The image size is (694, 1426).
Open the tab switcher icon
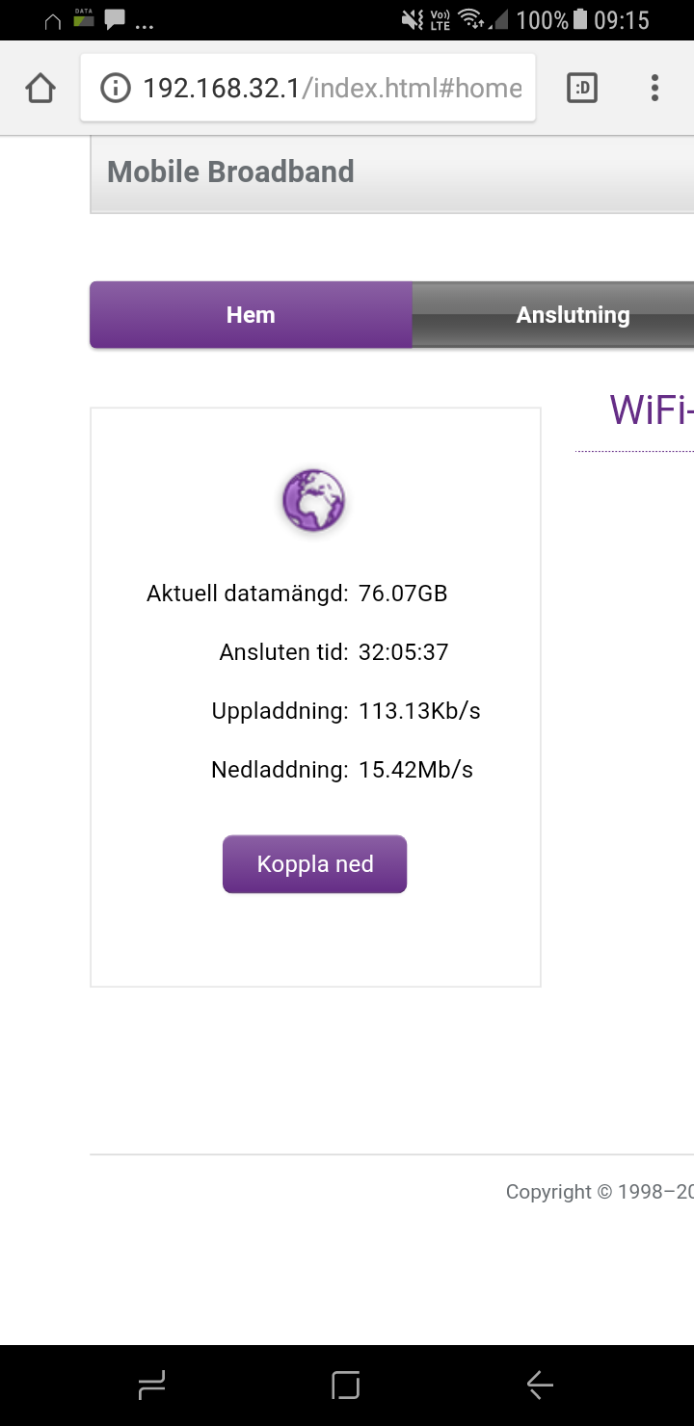click(x=582, y=89)
